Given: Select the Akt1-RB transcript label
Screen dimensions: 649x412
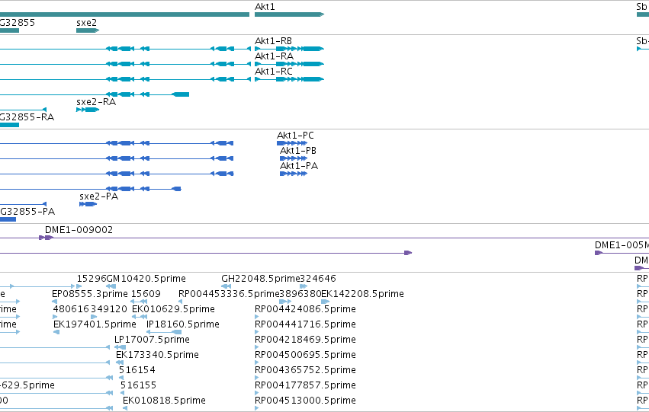Looking at the screenshot, I should tap(273, 41).
